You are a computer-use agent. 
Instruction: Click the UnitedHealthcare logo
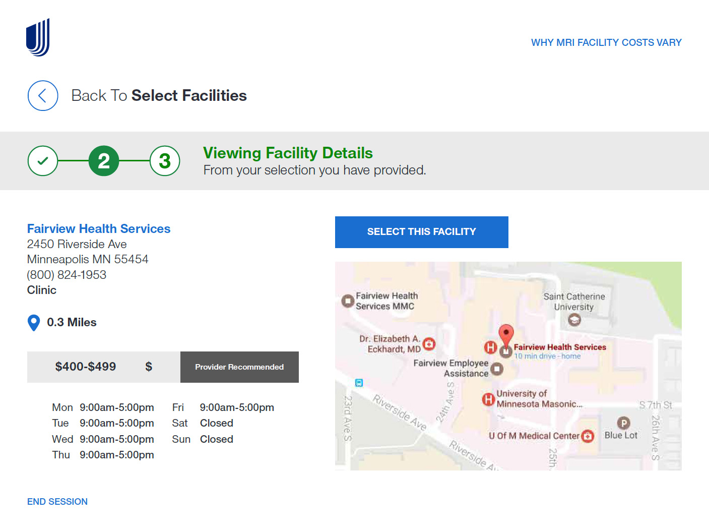[x=38, y=37]
